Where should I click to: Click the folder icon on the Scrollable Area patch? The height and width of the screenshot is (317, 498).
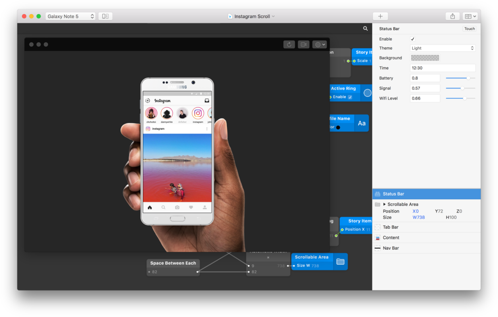[x=340, y=262]
